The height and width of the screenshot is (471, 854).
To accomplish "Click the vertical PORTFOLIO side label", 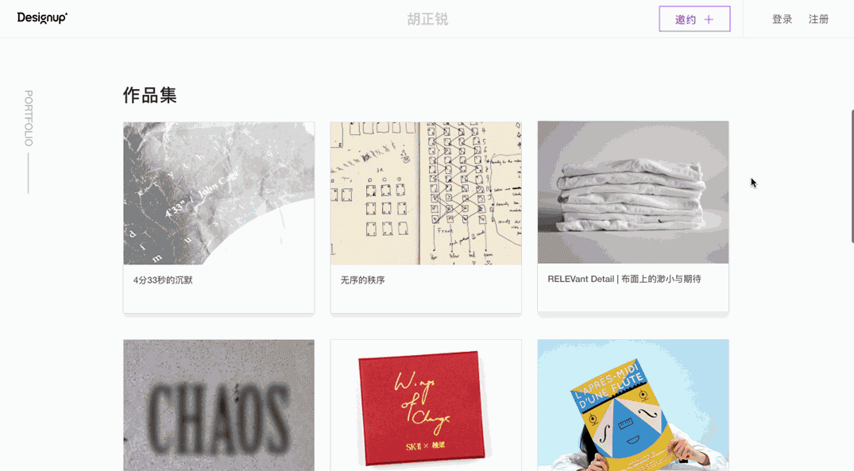I will coord(29,118).
